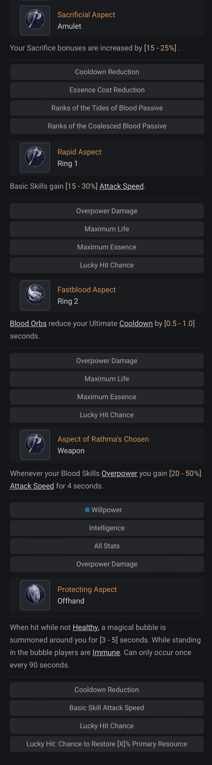Open the Attack Speed link under Rapid Aspect
This screenshot has width=212, height=765.
coord(121,186)
